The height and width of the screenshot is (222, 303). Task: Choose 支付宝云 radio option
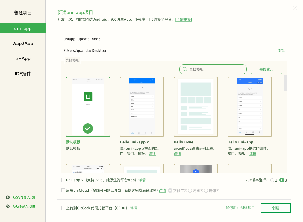click(170, 190)
